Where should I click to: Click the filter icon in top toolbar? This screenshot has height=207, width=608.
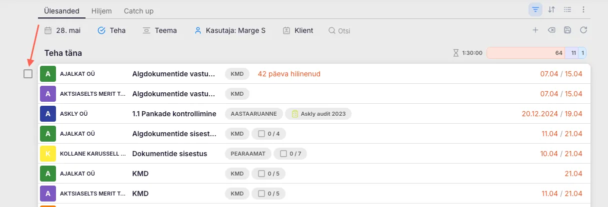point(535,9)
